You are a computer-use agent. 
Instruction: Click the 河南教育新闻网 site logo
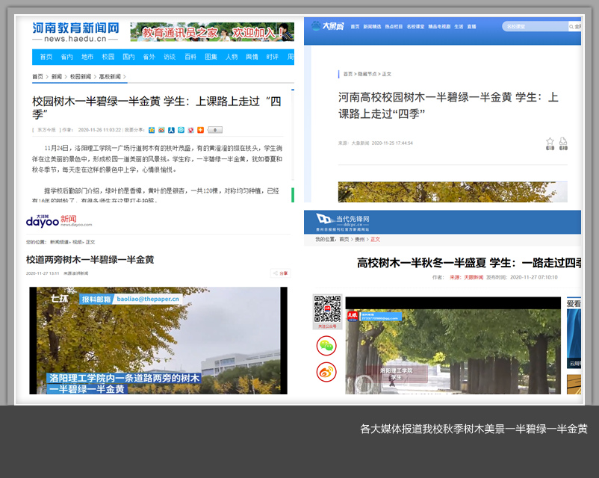[x=75, y=31]
